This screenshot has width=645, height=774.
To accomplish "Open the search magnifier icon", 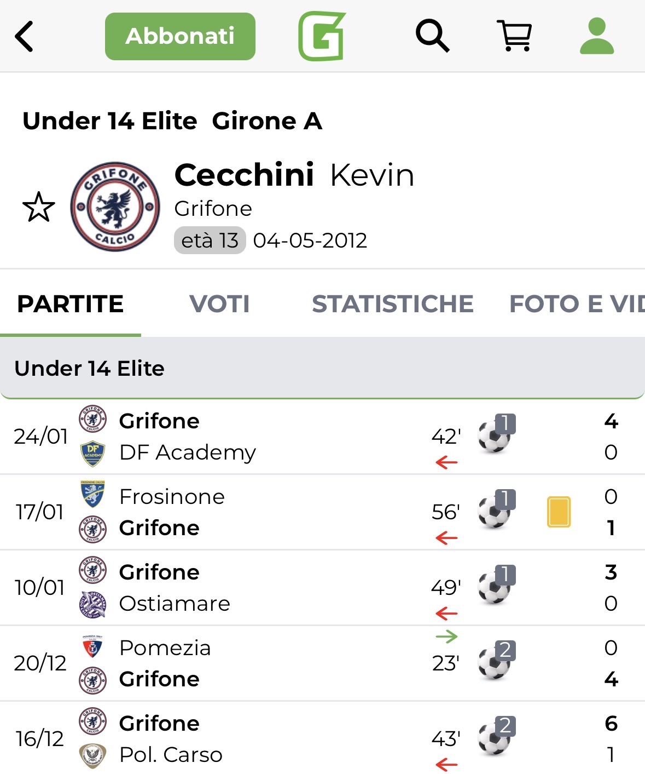I will point(432,36).
